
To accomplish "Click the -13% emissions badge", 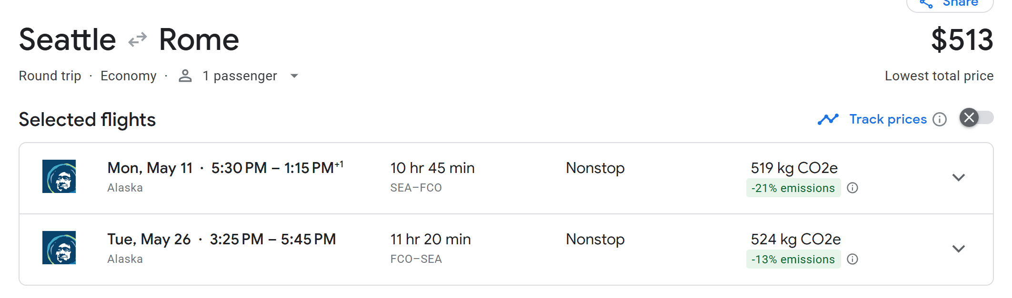I will (793, 260).
